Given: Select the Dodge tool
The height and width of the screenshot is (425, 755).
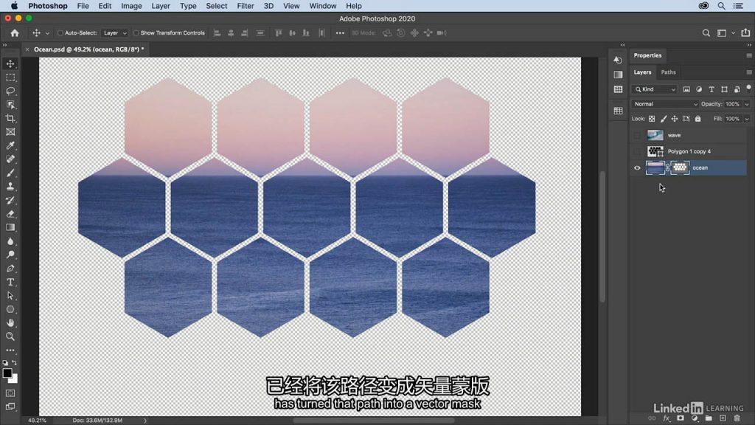Looking at the screenshot, I should (10, 255).
